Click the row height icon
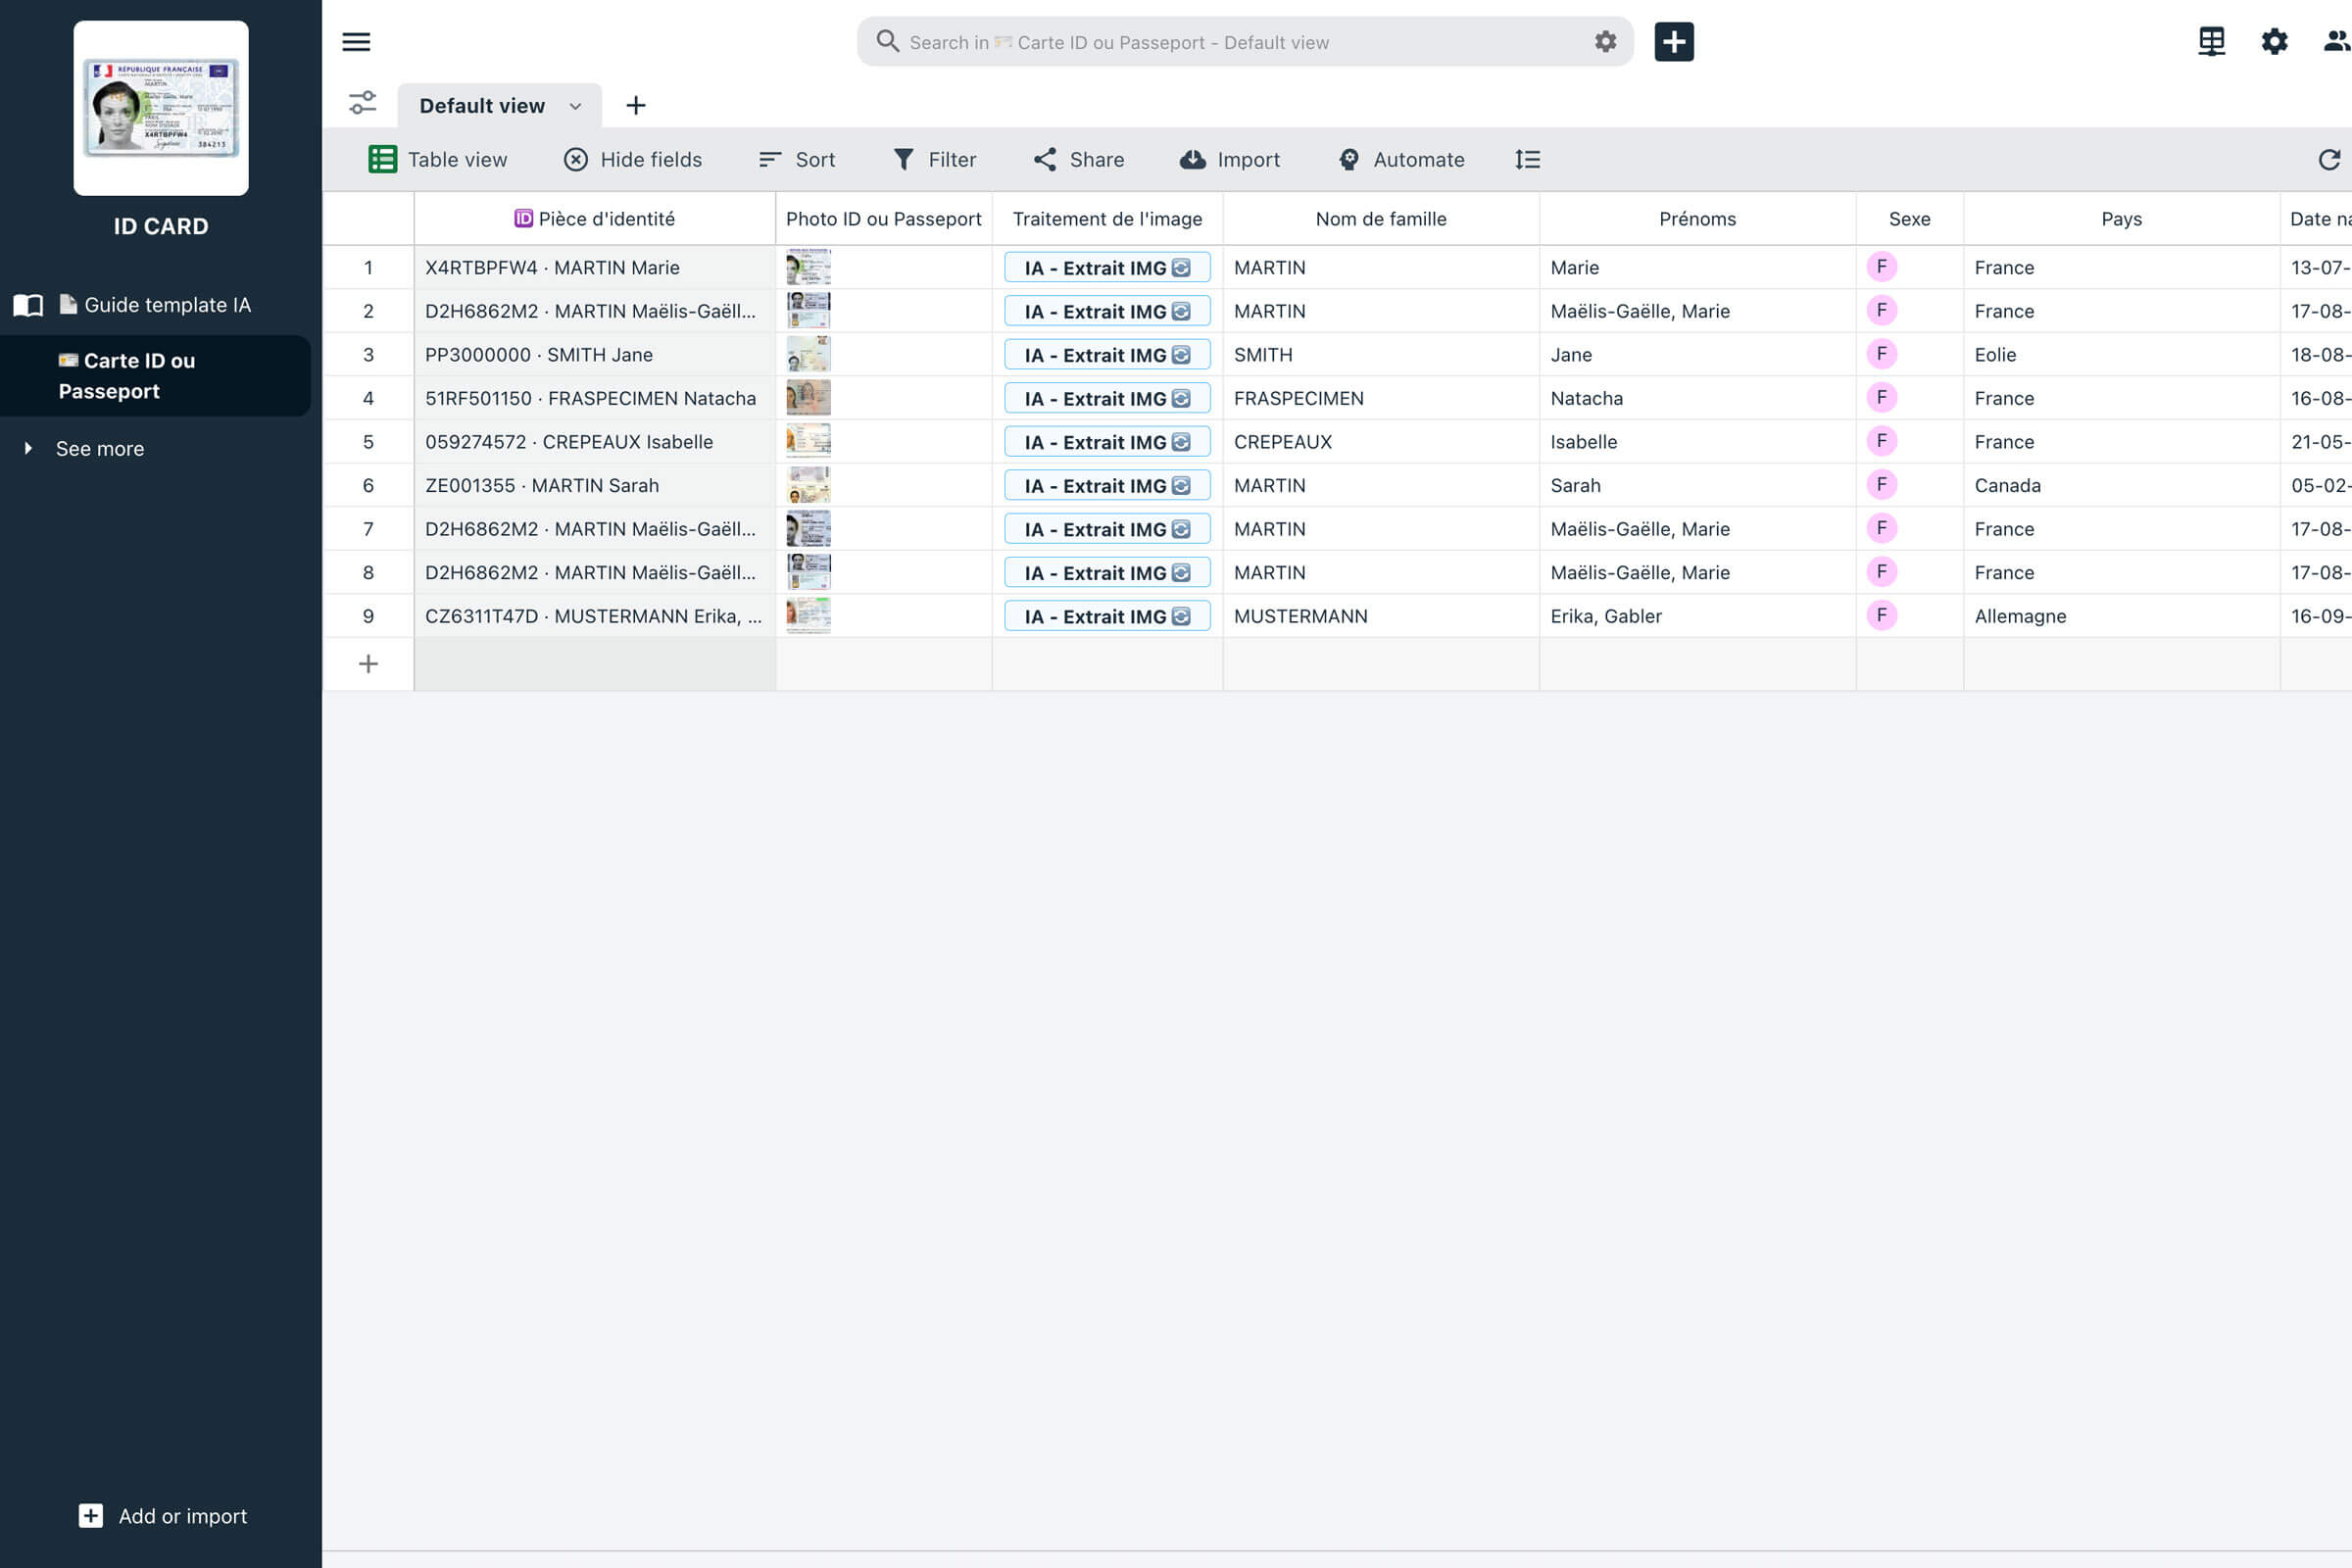 1527,160
